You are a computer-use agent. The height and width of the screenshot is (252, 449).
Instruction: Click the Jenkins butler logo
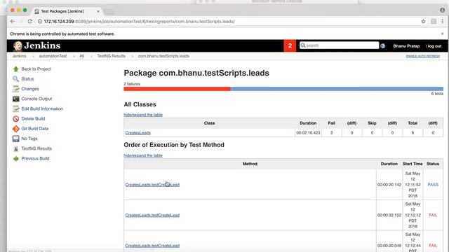click(x=18, y=45)
